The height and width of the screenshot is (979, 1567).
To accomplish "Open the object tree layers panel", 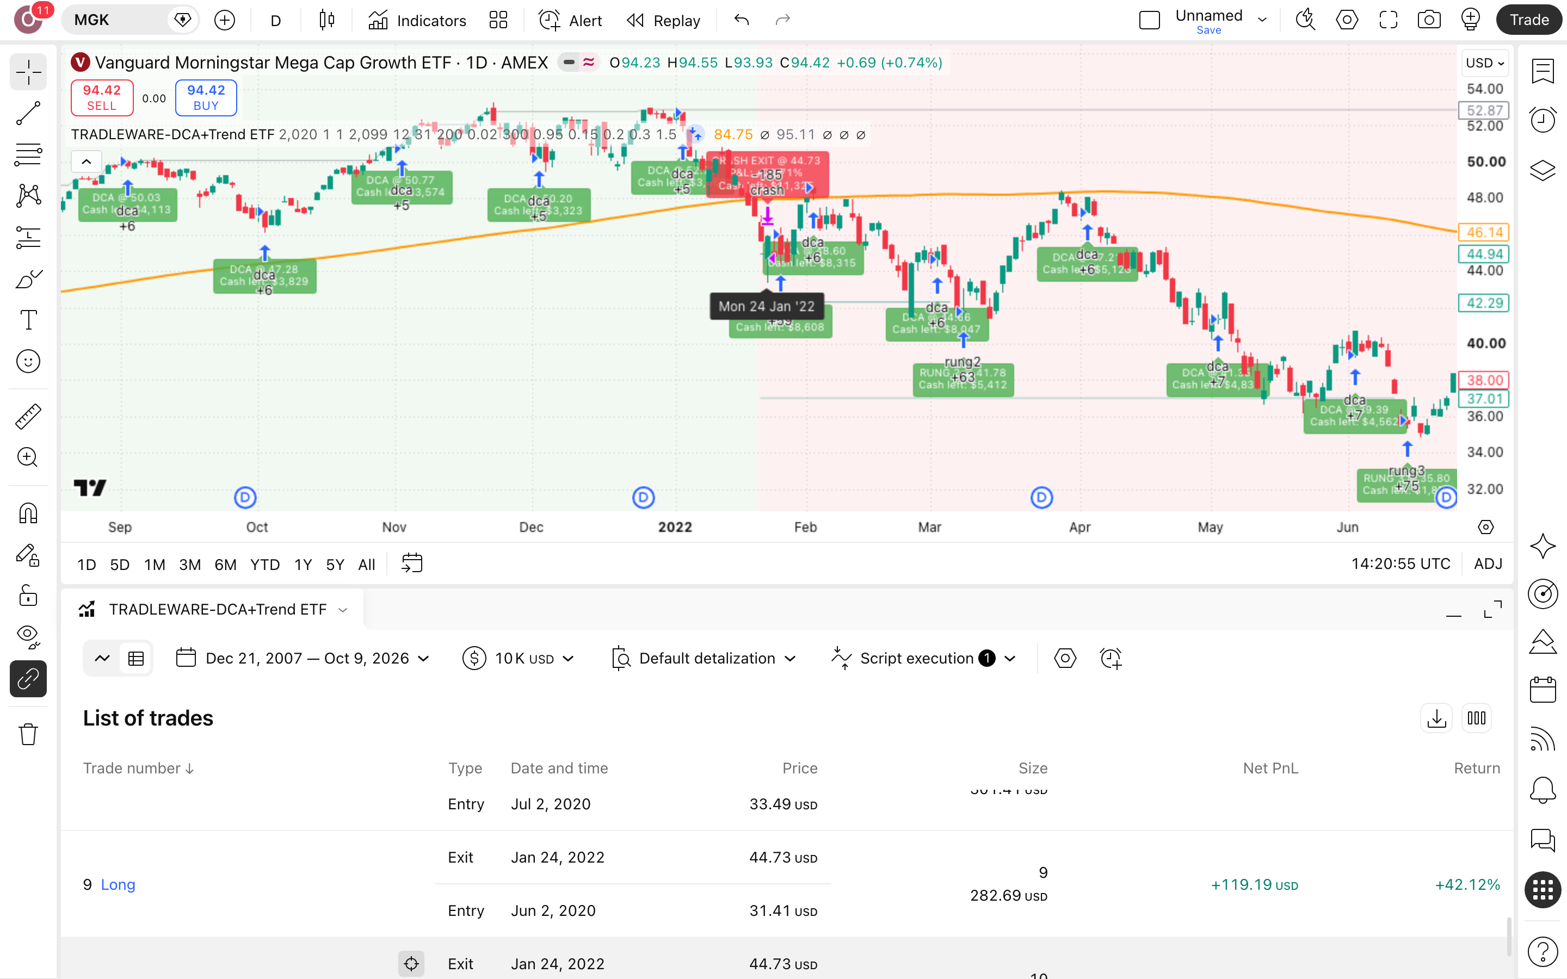I will click(1543, 170).
